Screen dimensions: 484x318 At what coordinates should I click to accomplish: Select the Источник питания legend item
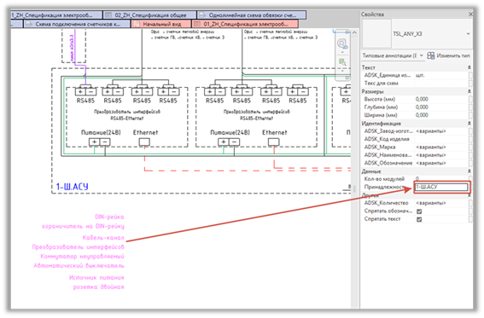96,278
